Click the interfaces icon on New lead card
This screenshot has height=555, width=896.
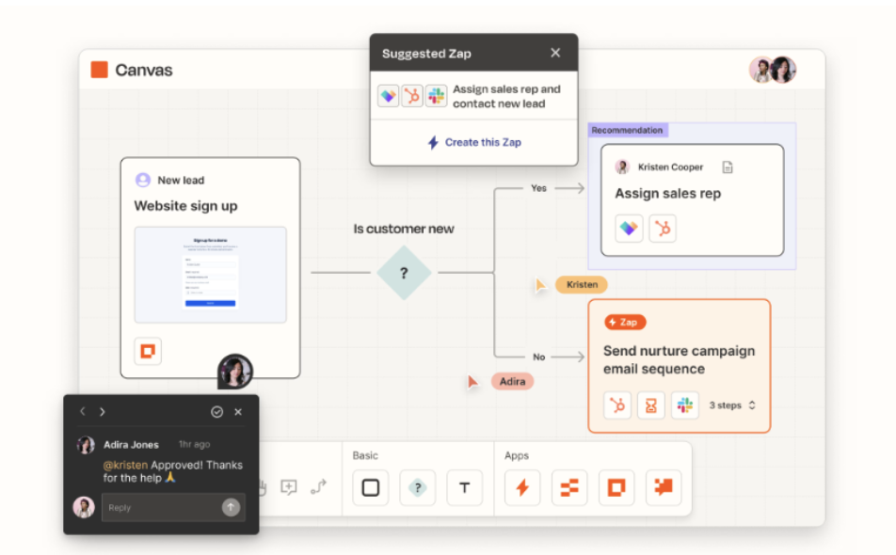[x=148, y=351]
